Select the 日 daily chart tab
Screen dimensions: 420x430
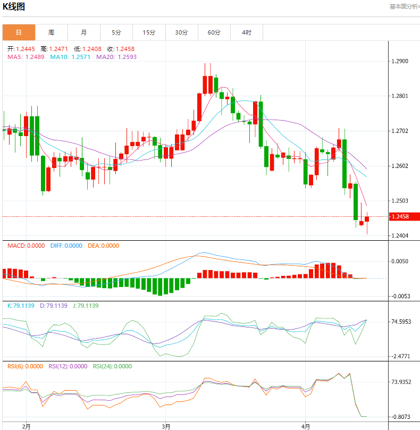coord(19,32)
